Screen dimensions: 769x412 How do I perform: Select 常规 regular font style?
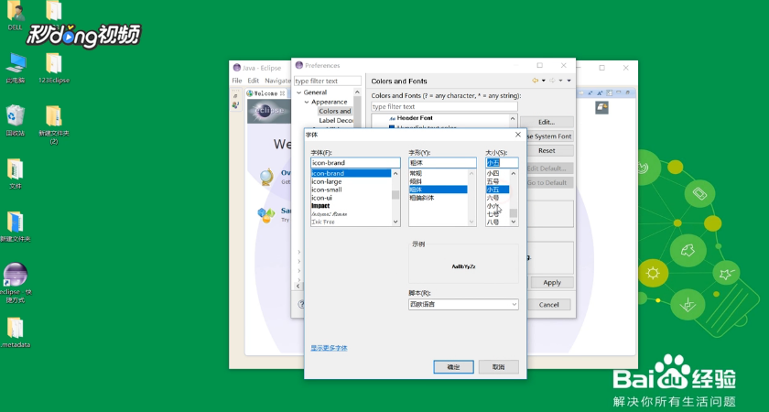click(416, 174)
